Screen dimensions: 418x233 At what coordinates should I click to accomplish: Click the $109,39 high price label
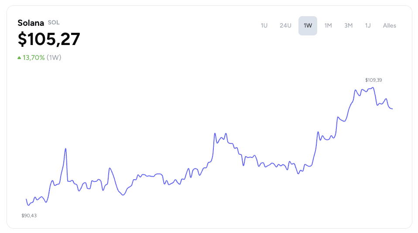coord(373,80)
